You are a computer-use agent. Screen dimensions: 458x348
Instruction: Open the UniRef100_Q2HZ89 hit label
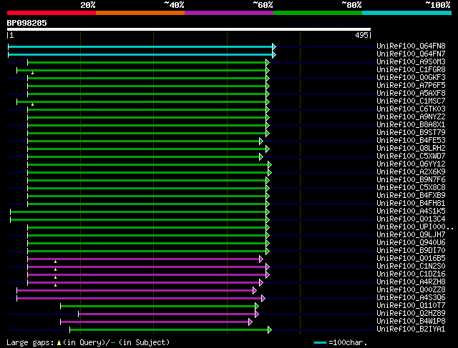coord(411,314)
